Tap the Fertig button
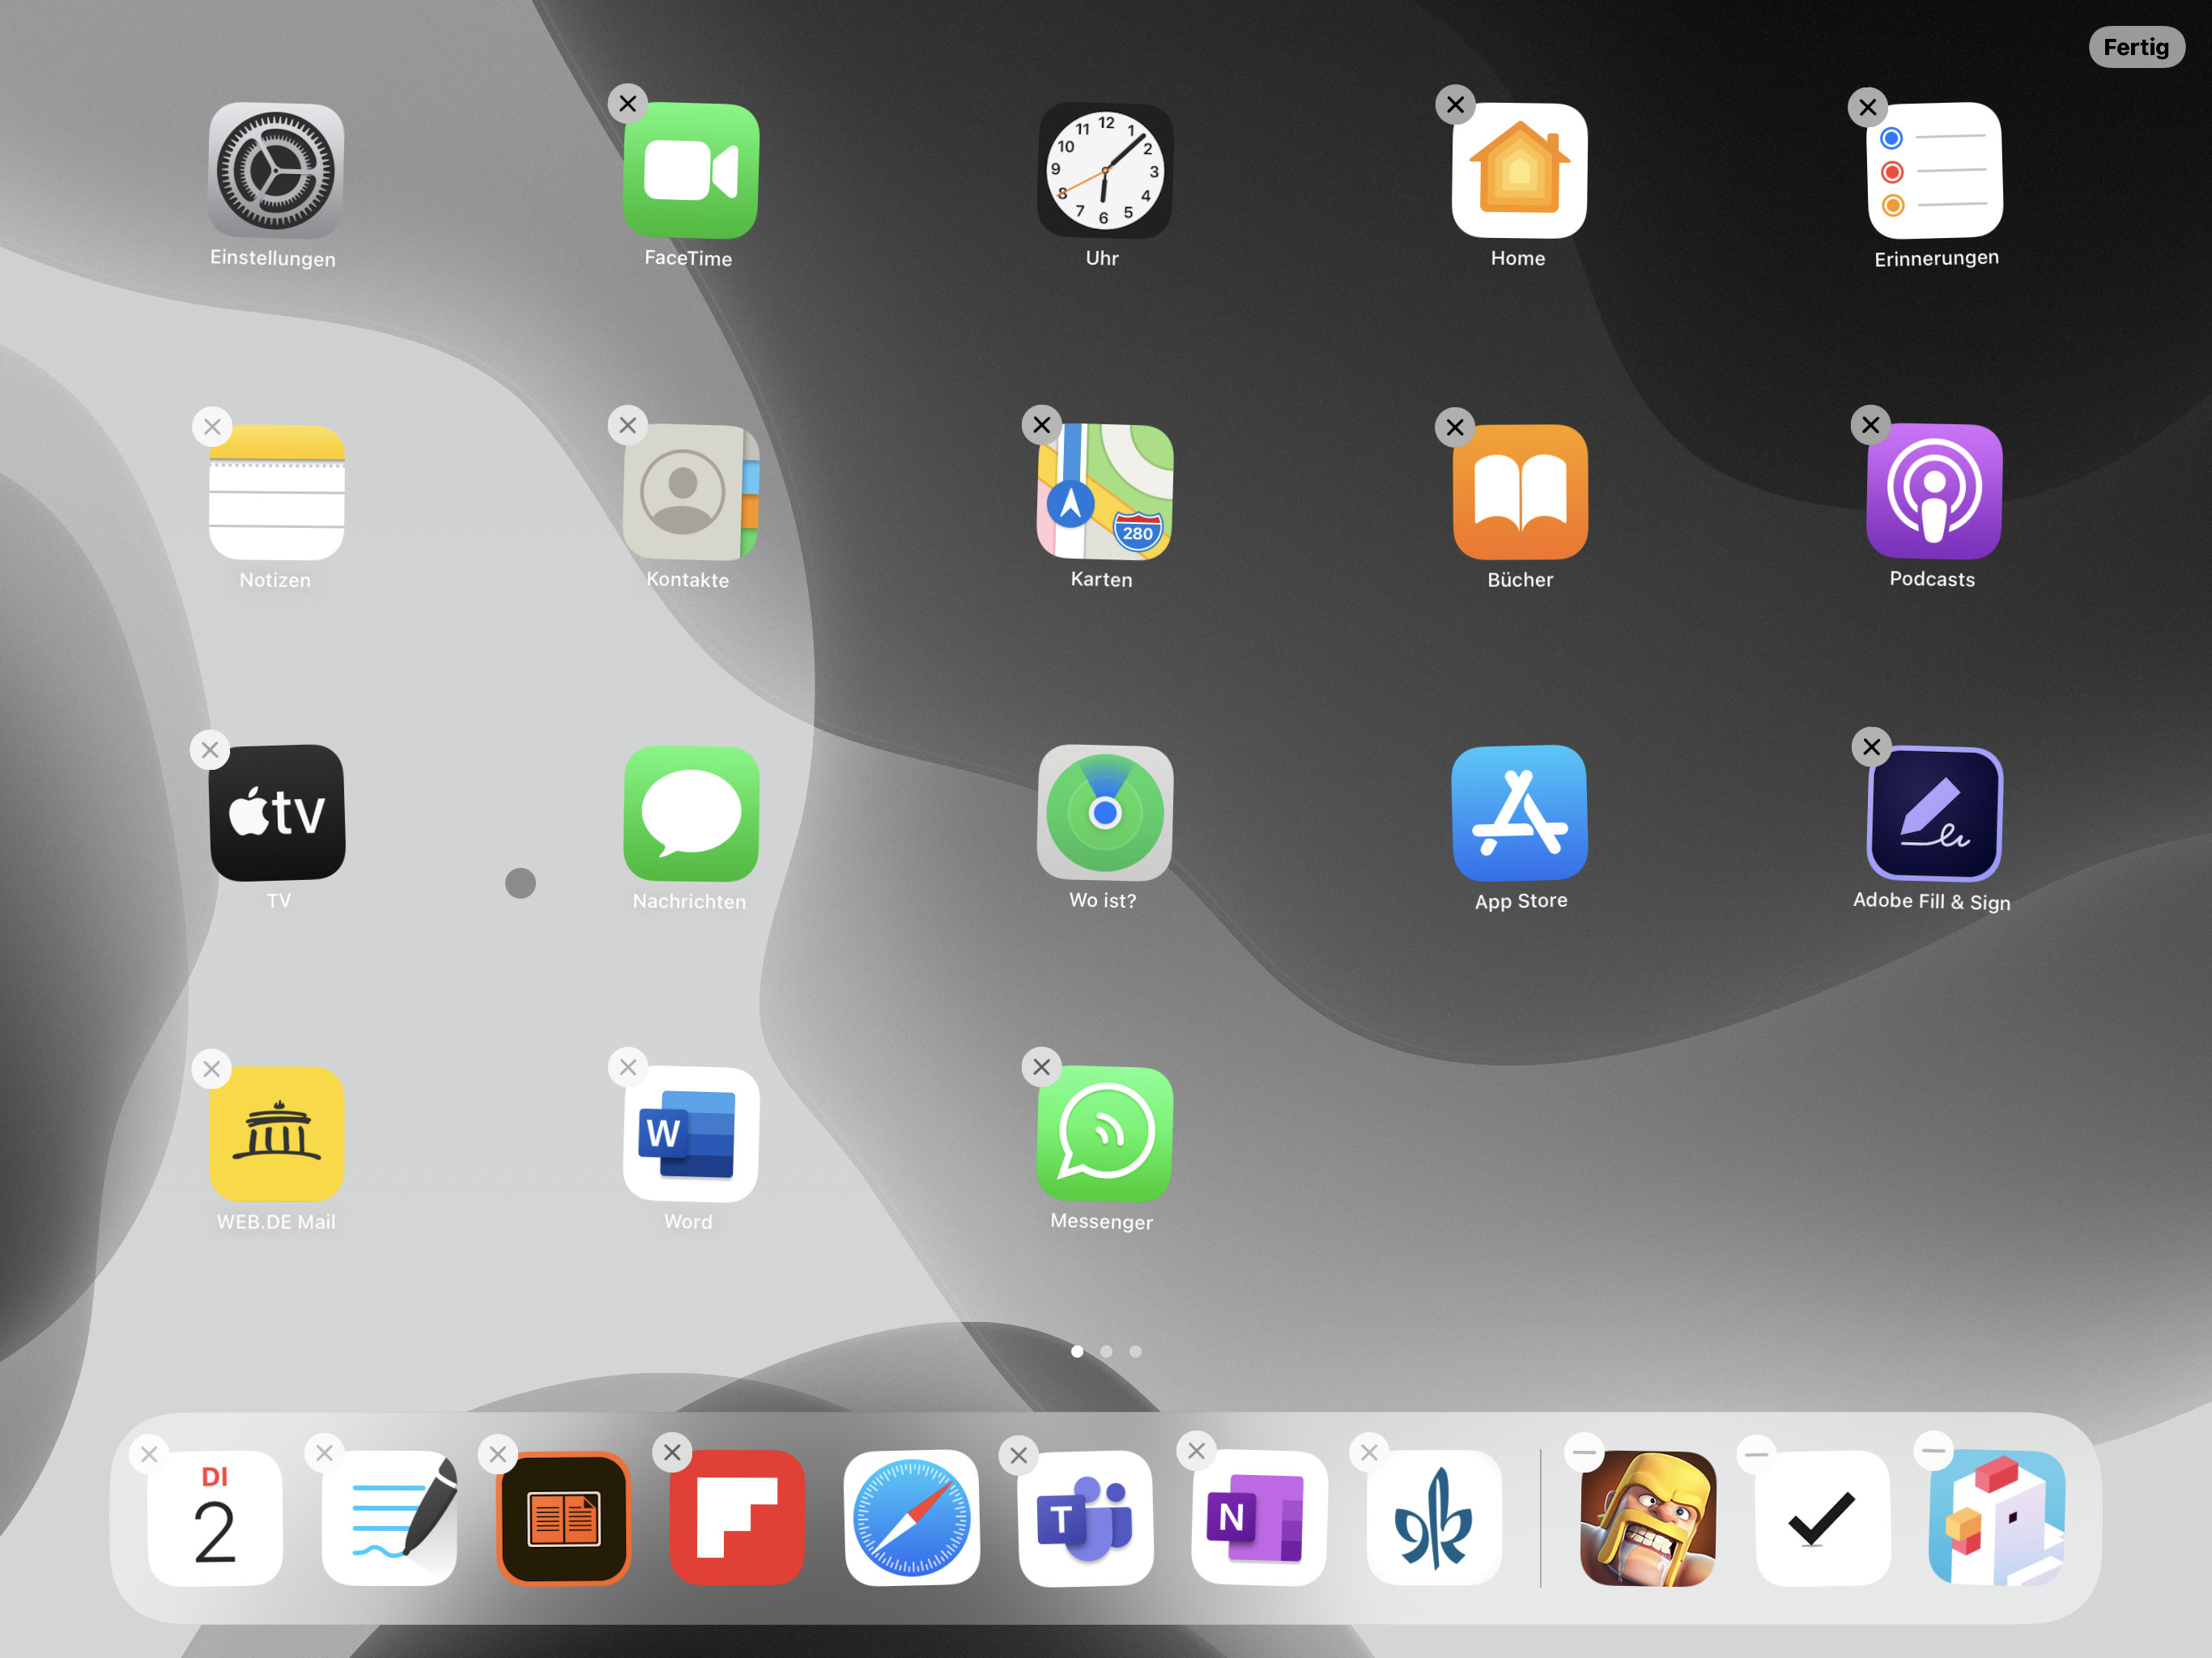The image size is (2212, 1658). [x=2135, y=47]
